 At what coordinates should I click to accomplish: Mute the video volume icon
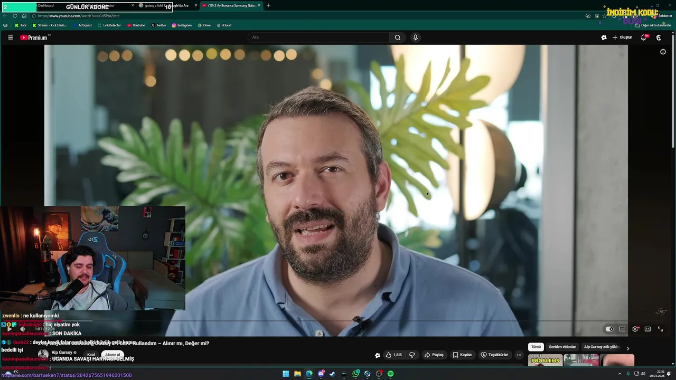22,329
